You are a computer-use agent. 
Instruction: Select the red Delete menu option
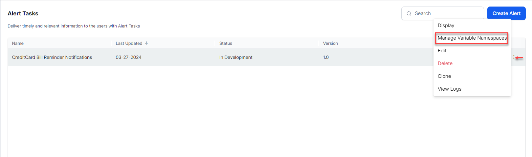click(445, 63)
